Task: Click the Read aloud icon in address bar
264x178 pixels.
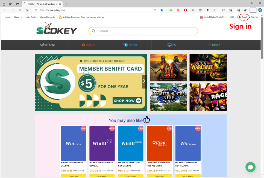Action: click(155, 10)
